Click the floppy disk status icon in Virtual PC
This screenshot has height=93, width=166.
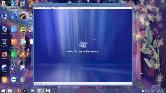[41, 83]
